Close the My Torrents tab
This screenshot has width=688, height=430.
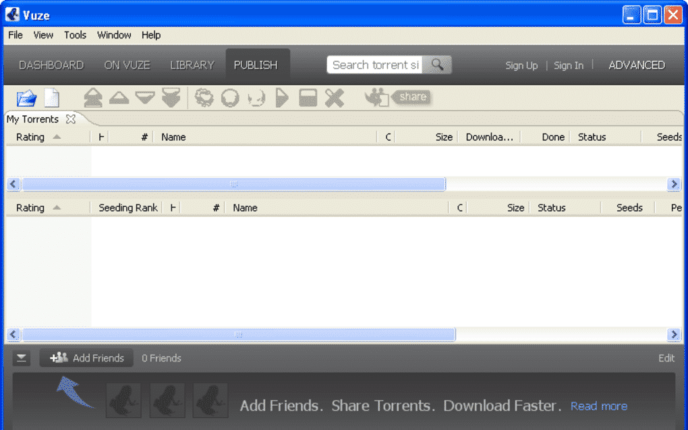[x=71, y=119]
